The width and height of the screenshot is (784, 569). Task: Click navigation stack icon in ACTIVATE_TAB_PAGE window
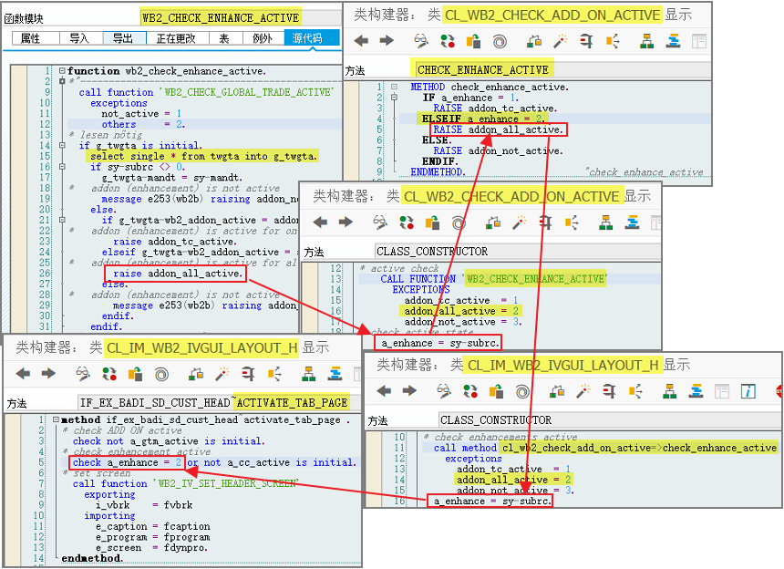coord(335,374)
